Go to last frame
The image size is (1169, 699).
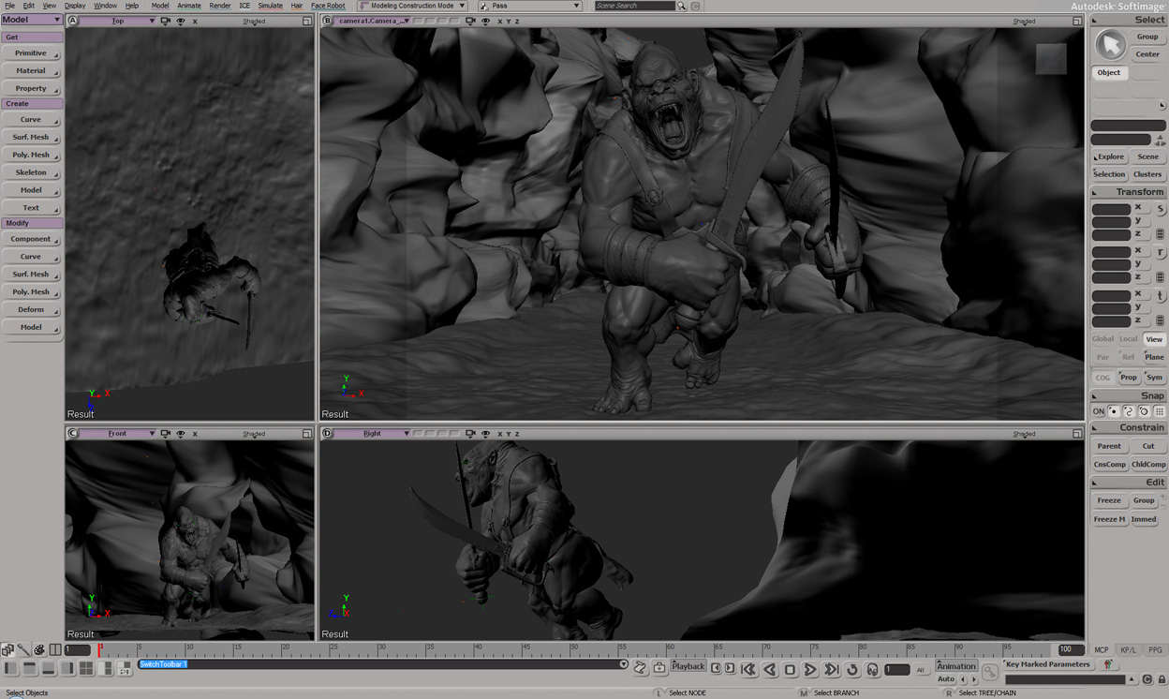click(x=831, y=669)
